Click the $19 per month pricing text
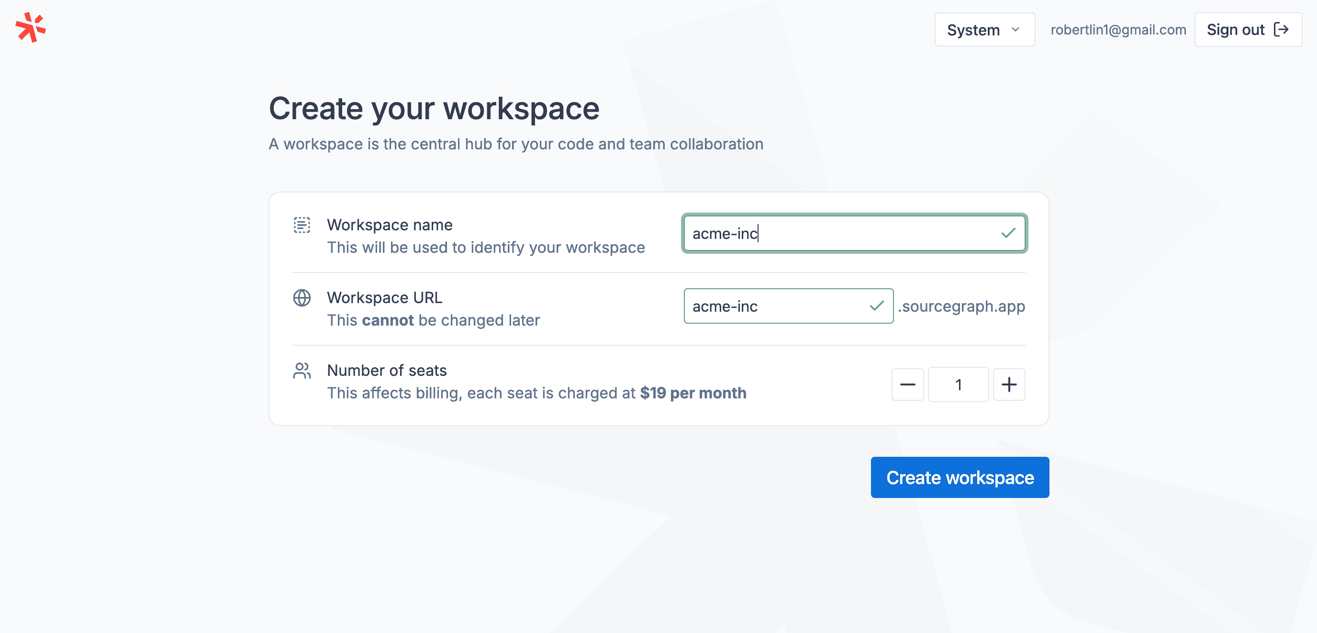This screenshot has height=633, width=1317. click(x=693, y=393)
